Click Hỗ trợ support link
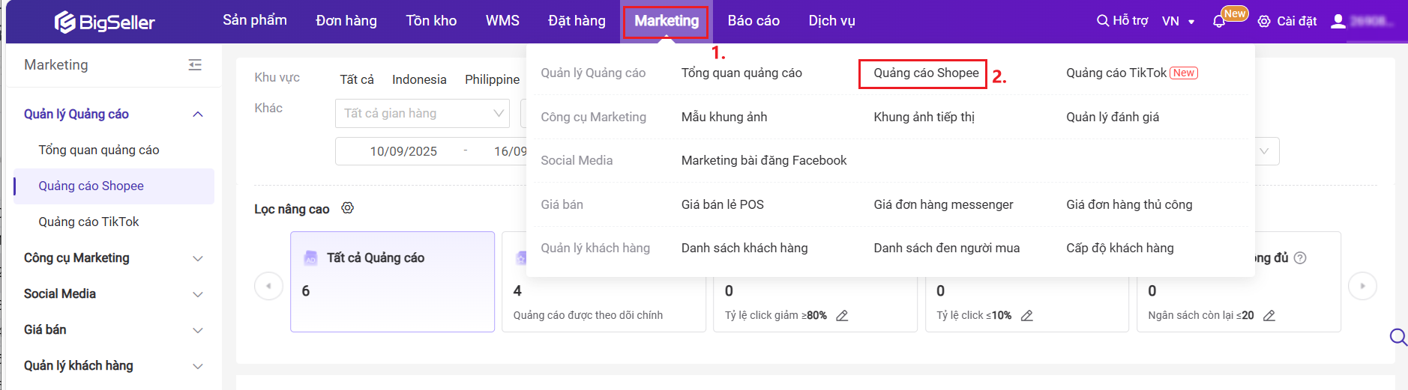The width and height of the screenshot is (1408, 390). [x=1122, y=21]
